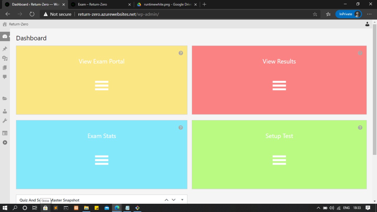Click help icon on Exam Stats card
Screen dimensions: 377x212
(181, 128)
